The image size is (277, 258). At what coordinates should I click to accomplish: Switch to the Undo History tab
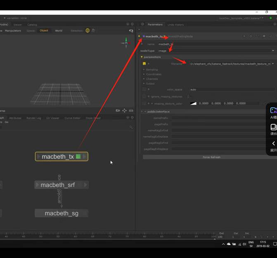(176, 25)
